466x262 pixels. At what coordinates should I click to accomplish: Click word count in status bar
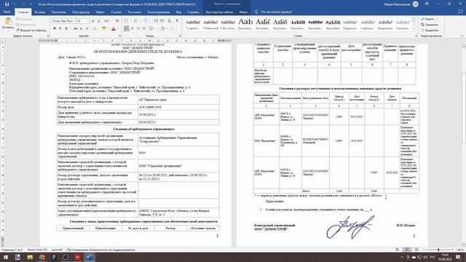37,250
